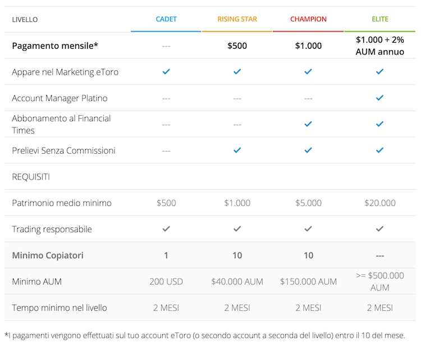Click Champion Minimo Copiatori value 10

point(308,255)
